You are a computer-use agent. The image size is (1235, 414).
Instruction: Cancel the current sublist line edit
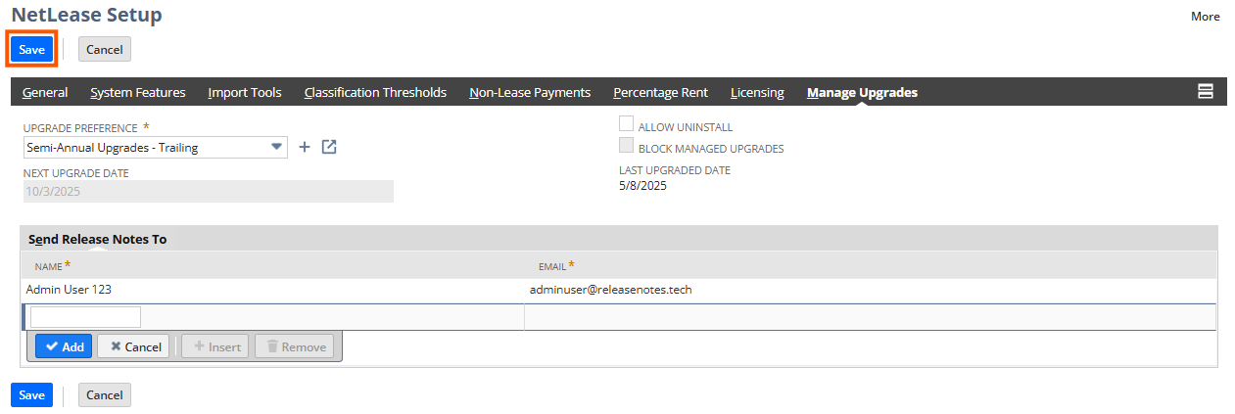click(133, 346)
